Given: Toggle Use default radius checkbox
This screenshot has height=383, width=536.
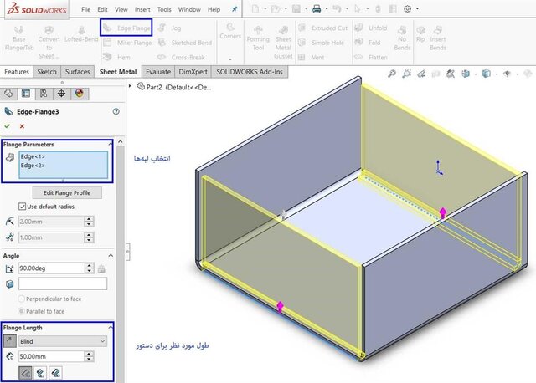Looking at the screenshot, I should (23, 207).
